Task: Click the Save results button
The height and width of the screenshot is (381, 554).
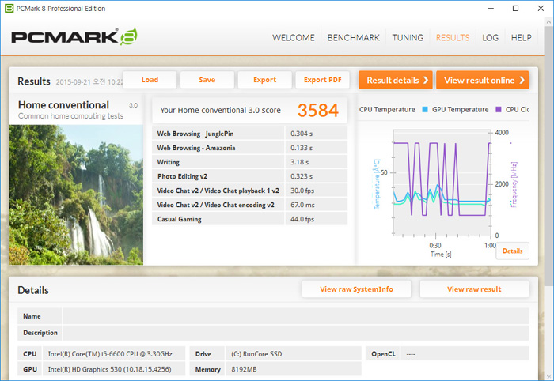Action: [x=207, y=80]
